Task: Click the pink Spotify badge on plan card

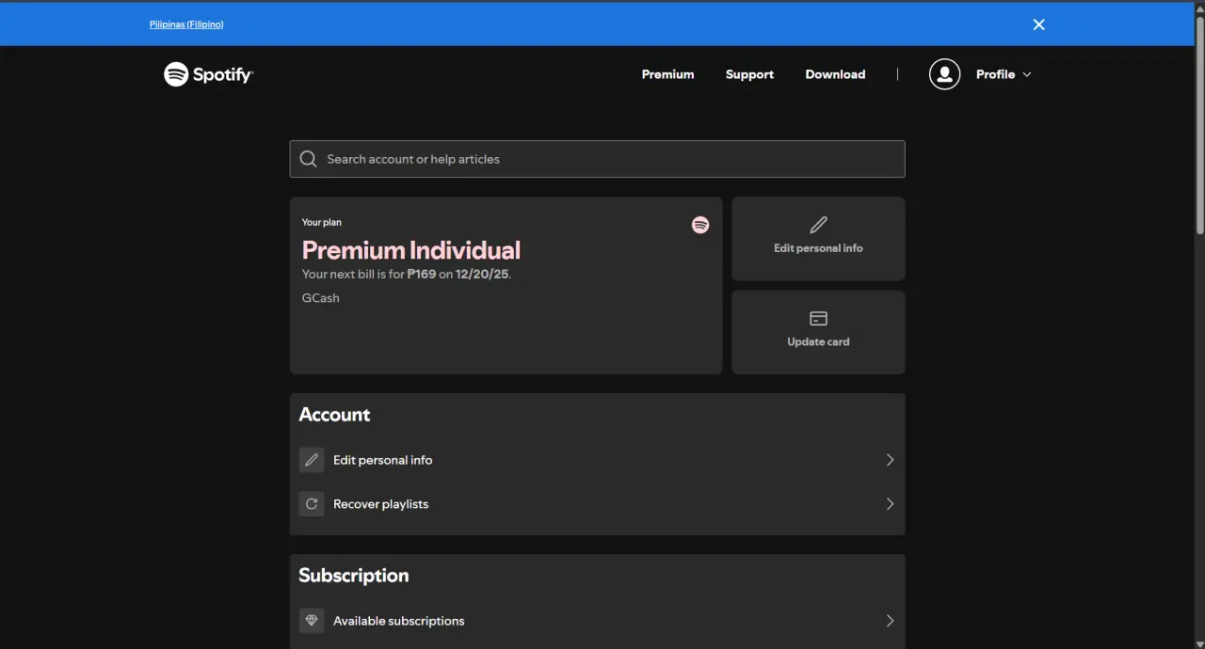Action: click(x=700, y=225)
